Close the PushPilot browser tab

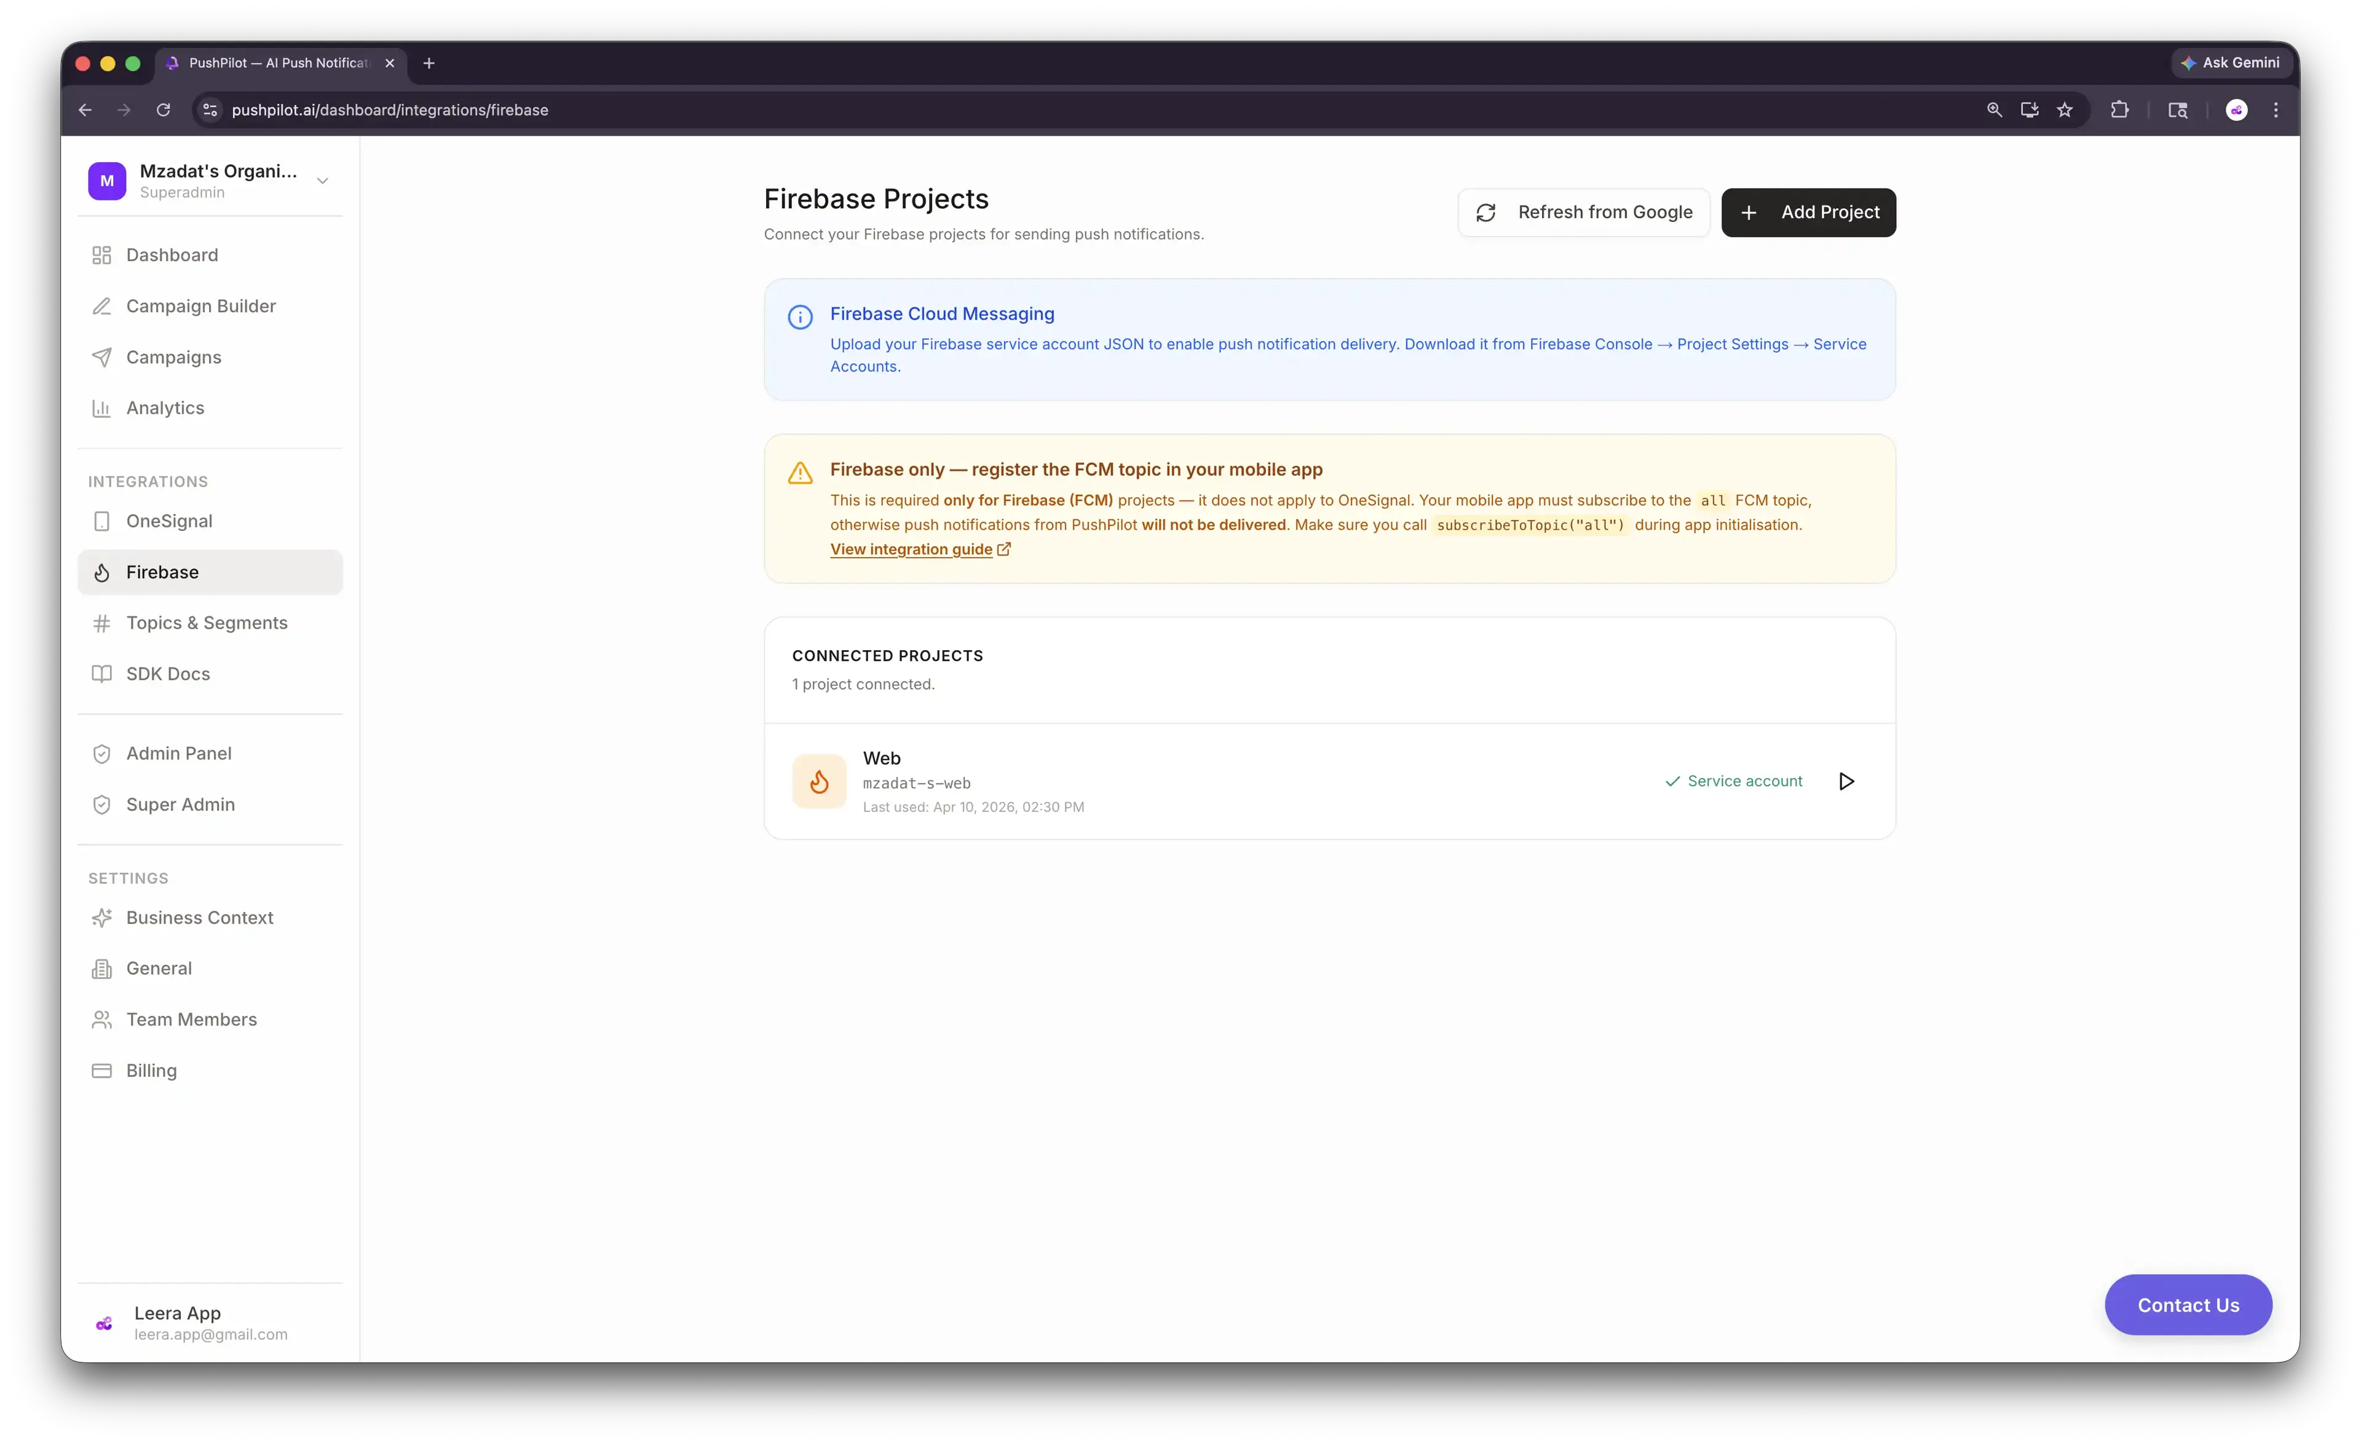[x=390, y=63]
